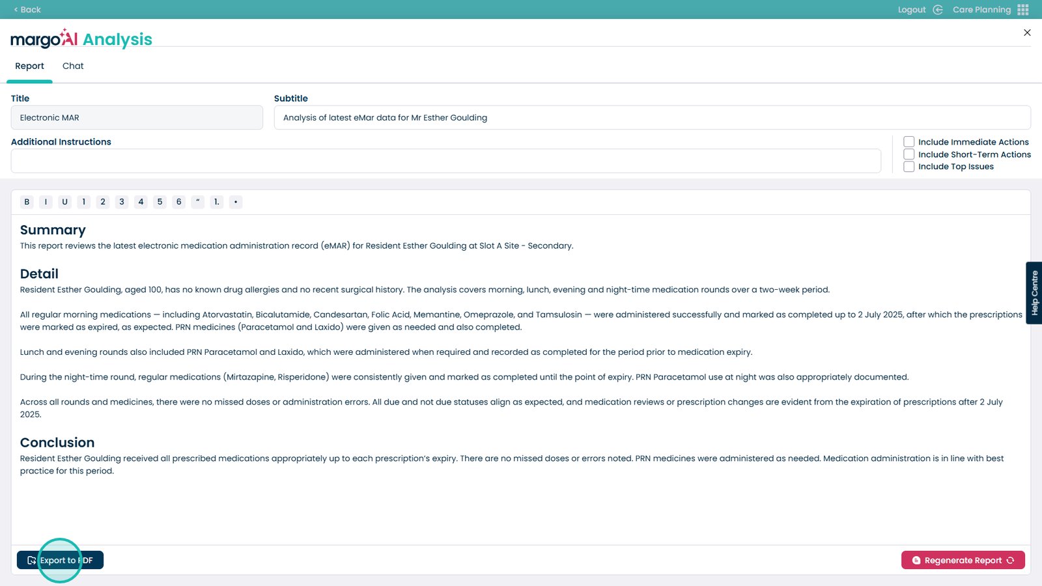Go back using the Back link

tap(27, 10)
